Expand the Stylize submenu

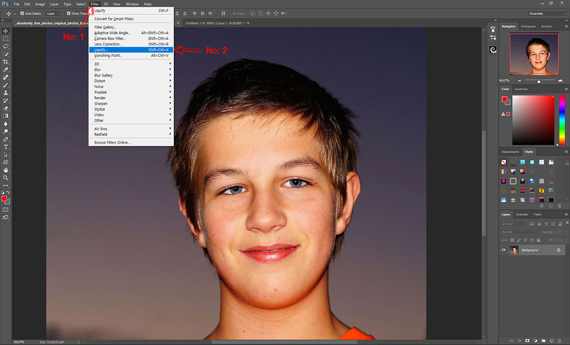(131, 109)
